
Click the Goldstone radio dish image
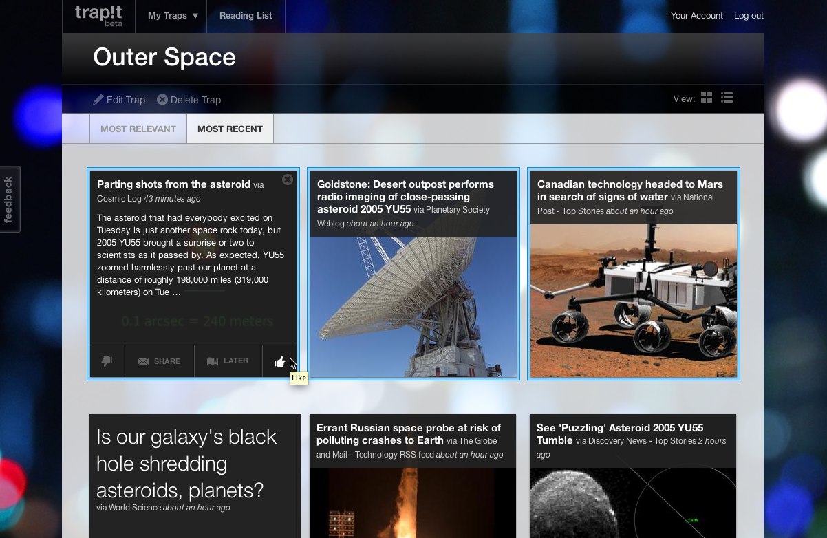pyautogui.click(x=414, y=307)
